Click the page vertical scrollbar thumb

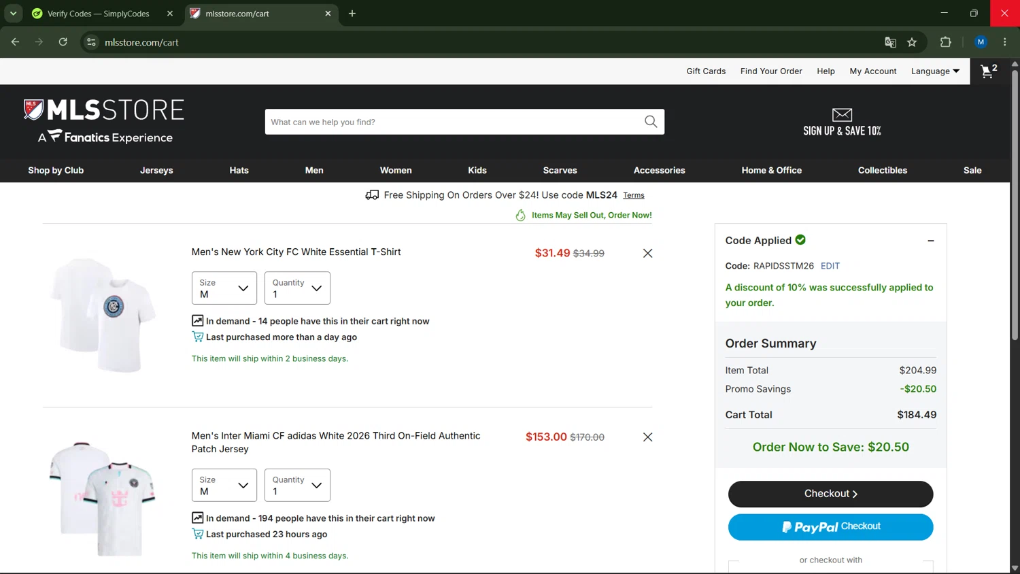1015,204
